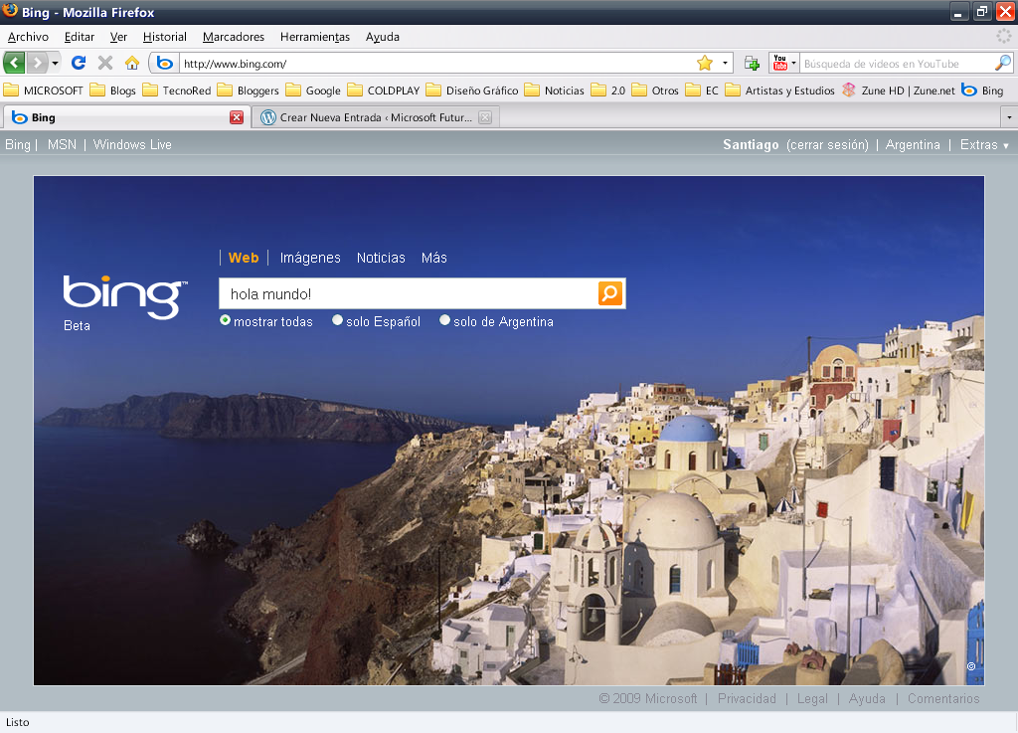The image size is (1018, 733).
Task: Open the address bar history dropdown arrow
Action: tap(725, 63)
